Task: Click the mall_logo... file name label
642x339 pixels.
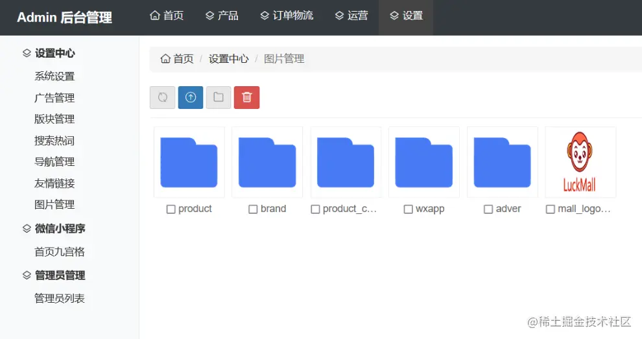Action: pos(584,209)
